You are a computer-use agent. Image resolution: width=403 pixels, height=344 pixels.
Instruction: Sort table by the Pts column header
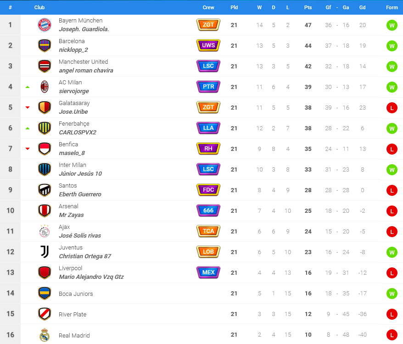(x=308, y=7)
